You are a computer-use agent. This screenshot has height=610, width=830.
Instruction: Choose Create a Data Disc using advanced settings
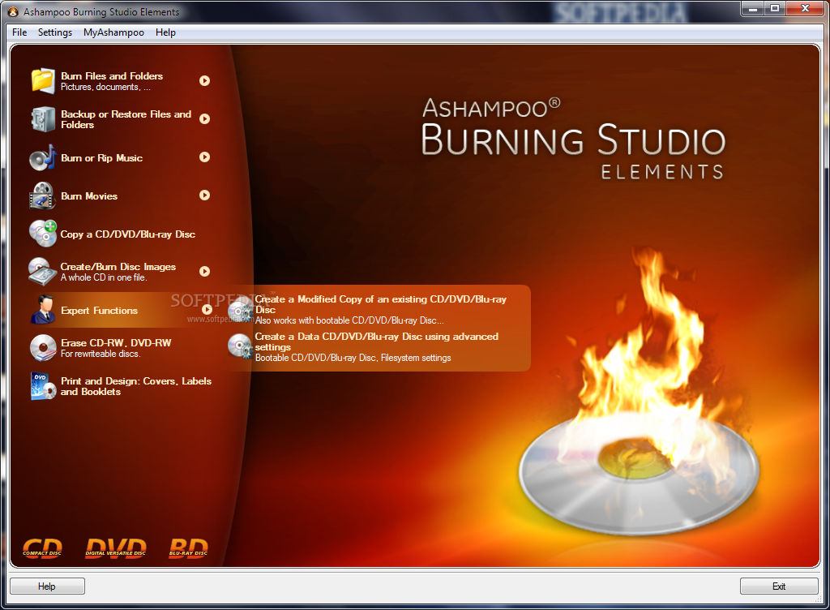[x=377, y=347]
